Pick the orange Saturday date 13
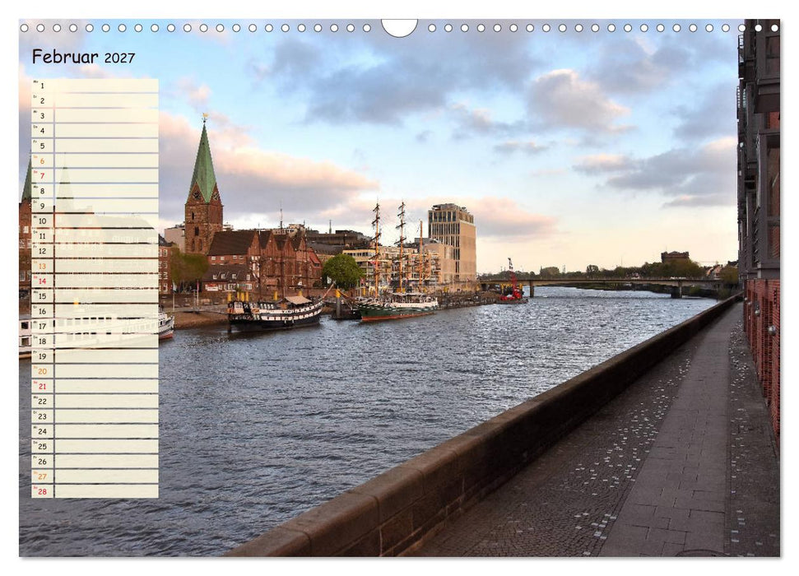799x576 pixels. point(42,267)
